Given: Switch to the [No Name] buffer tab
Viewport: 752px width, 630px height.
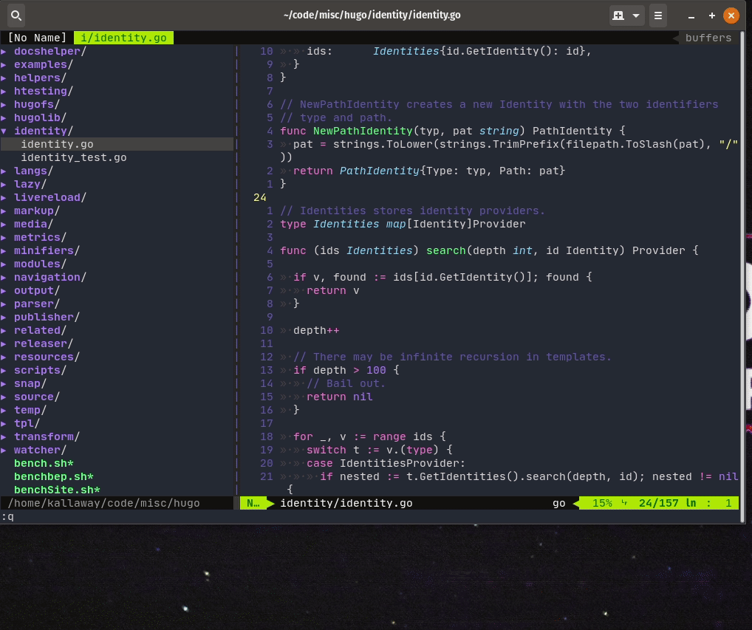Looking at the screenshot, I should pos(36,37).
